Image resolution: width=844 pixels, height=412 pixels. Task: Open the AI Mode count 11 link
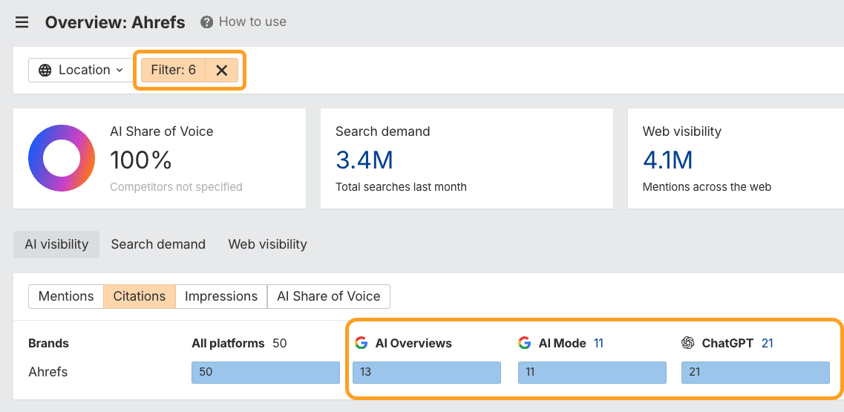[598, 343]
